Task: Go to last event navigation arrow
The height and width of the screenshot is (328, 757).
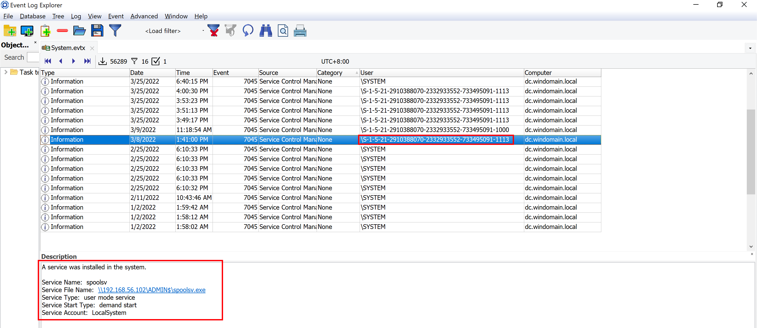Action: pos(87,61)
